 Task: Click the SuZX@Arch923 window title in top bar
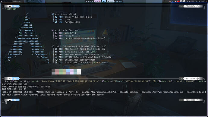tap(17, 1)
